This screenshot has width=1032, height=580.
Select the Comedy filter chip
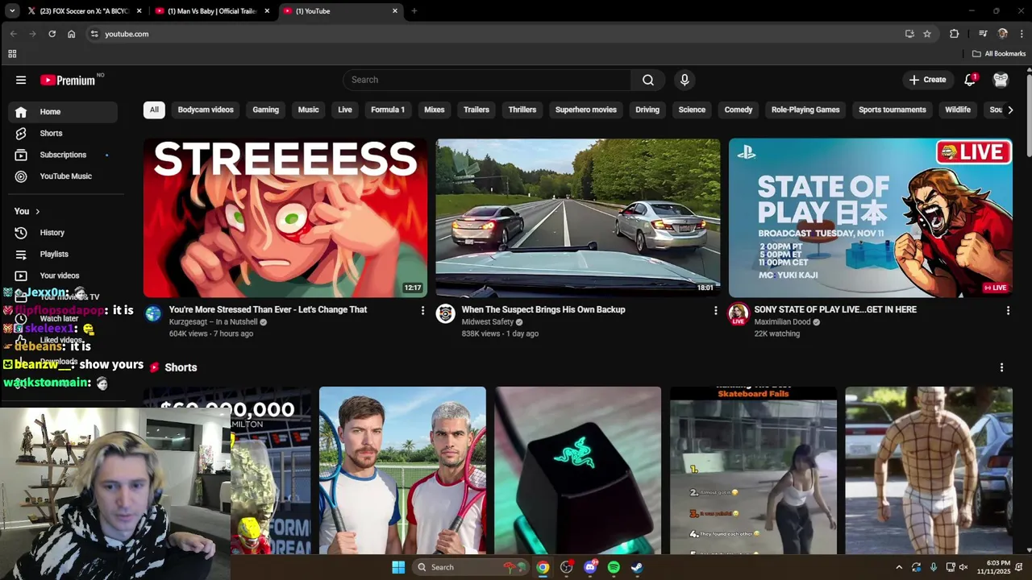click(x=739, y=110)
